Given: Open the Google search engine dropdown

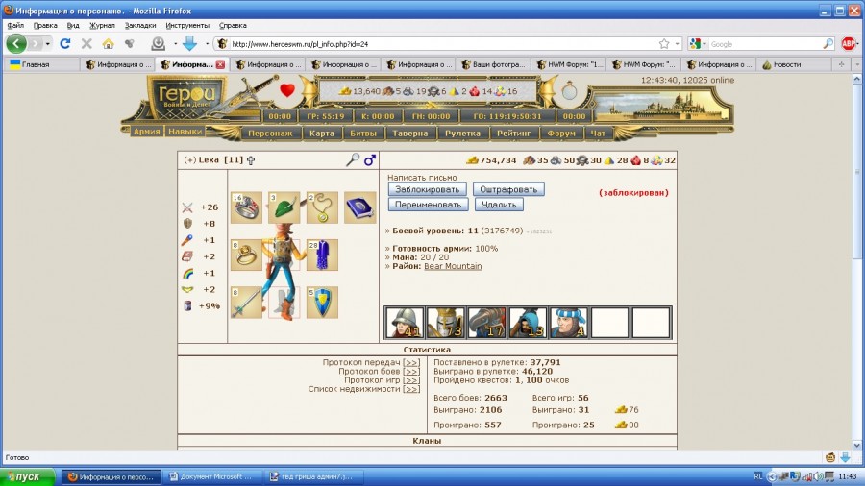Looking at the screenshot, I should [699, 44].
